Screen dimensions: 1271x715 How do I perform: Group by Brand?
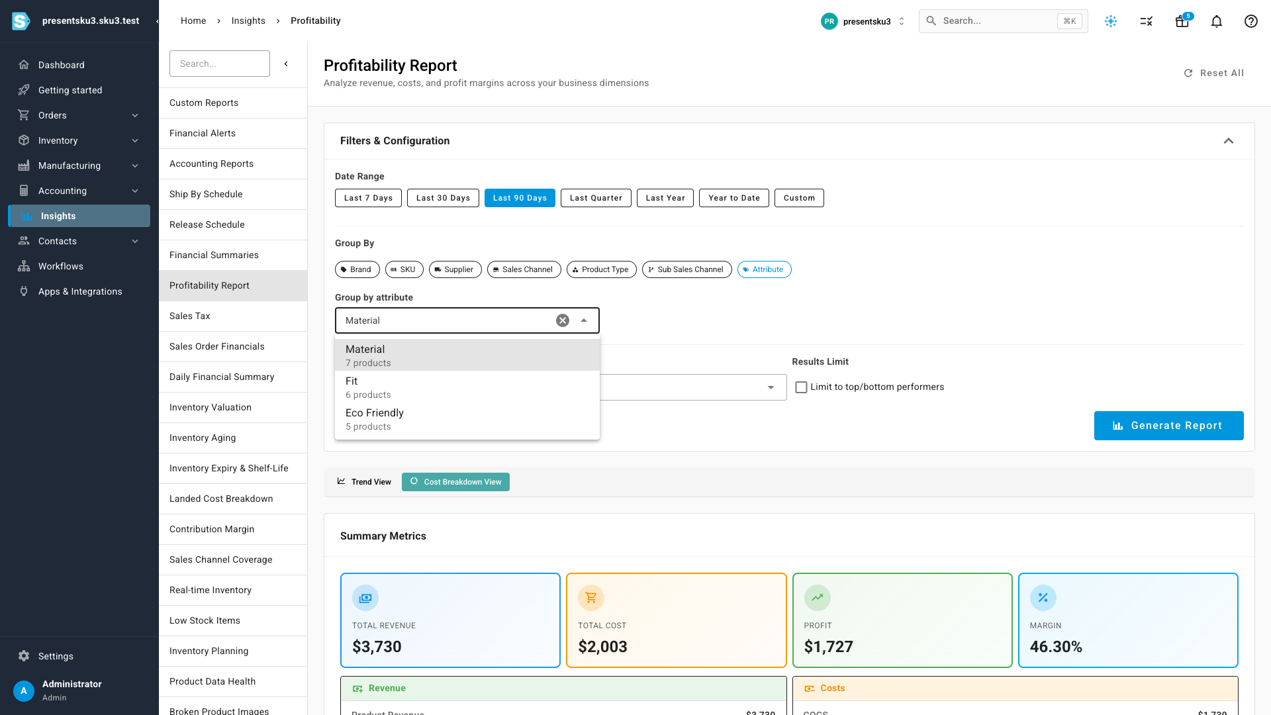coord(357,269)
